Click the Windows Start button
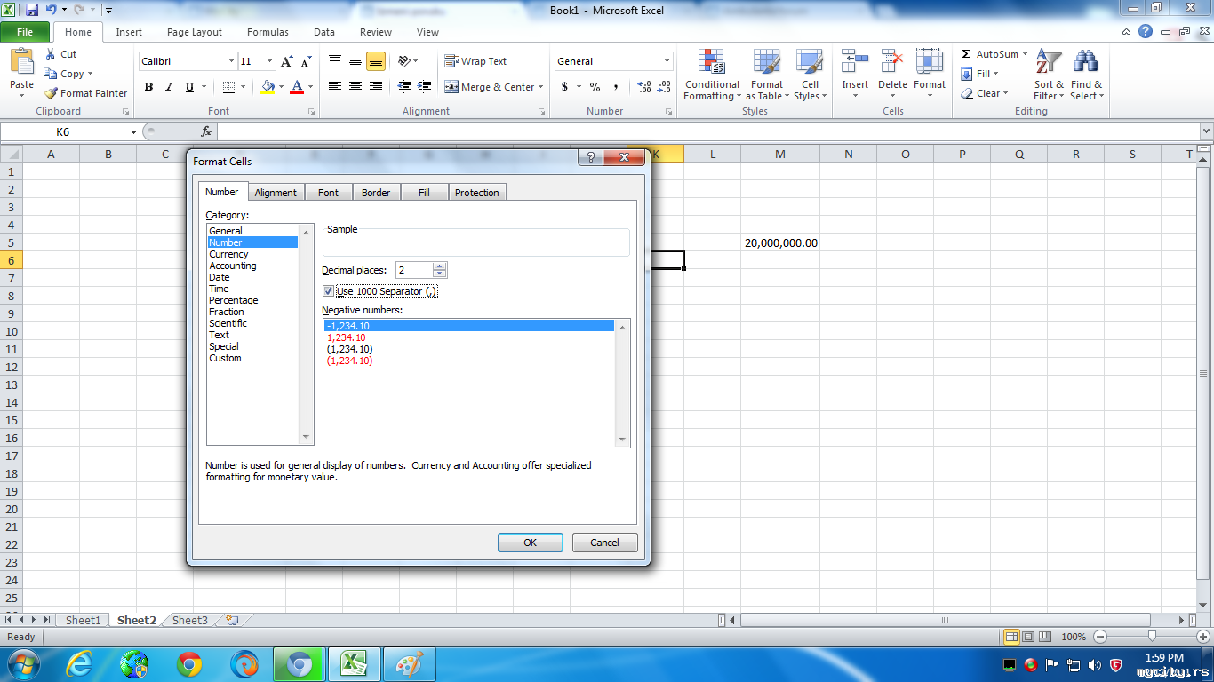Screen dimensions: 1214x682 (22, 664)
